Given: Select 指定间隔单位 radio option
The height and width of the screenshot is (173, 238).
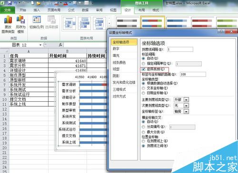Looking at the screenshot, I should pyautogui.click(x=143, y=64).
